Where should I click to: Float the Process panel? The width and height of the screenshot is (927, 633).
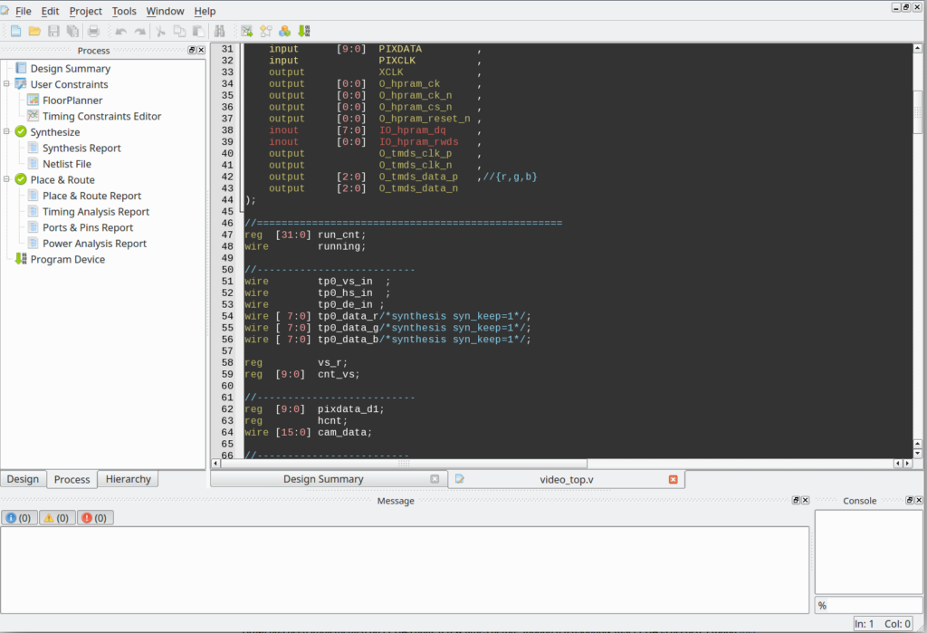click(x=192, y=51)
